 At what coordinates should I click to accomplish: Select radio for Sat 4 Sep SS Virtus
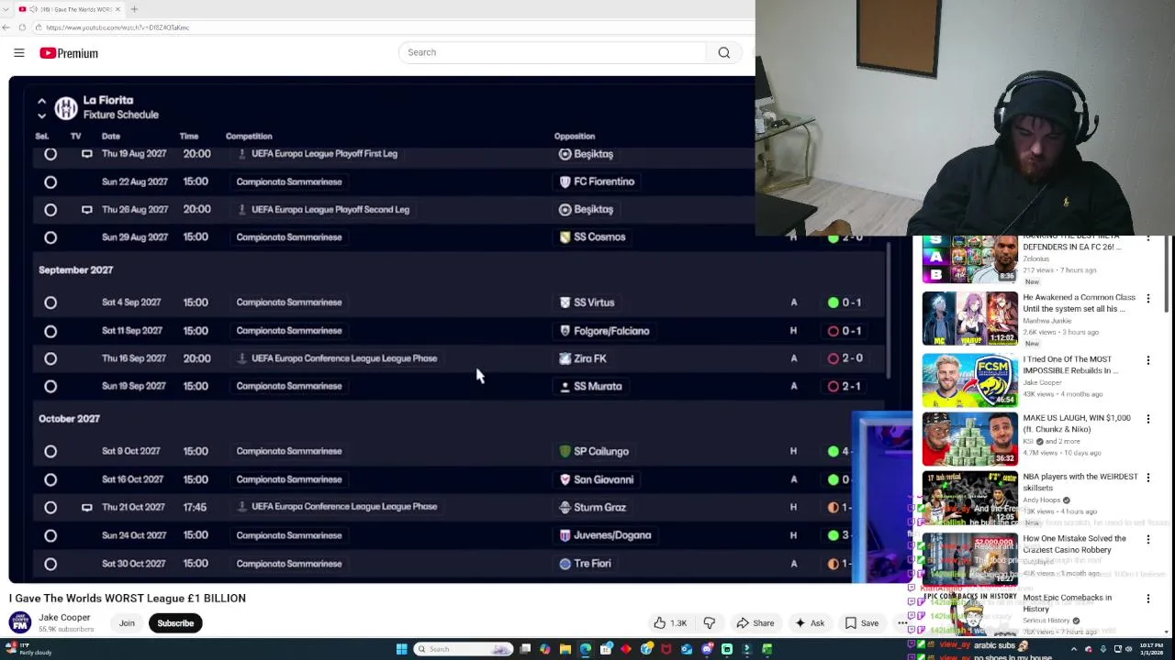[50, 302]
